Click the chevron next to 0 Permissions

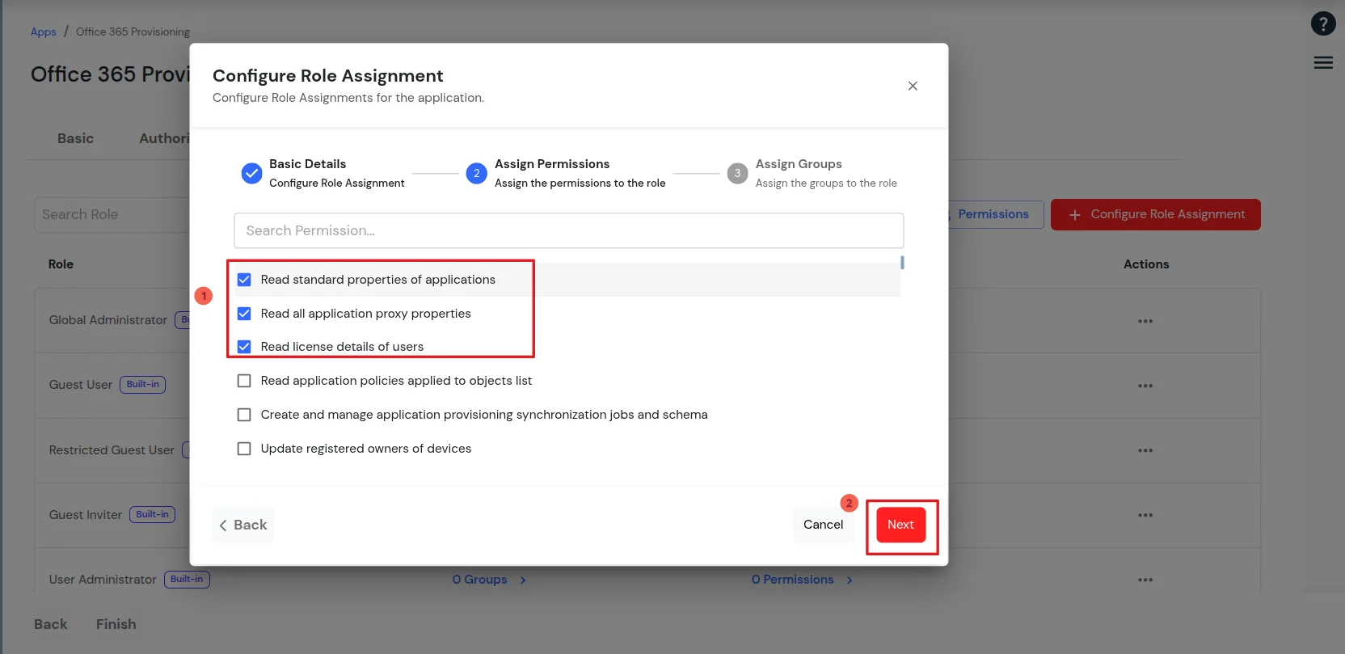[850, 580]
